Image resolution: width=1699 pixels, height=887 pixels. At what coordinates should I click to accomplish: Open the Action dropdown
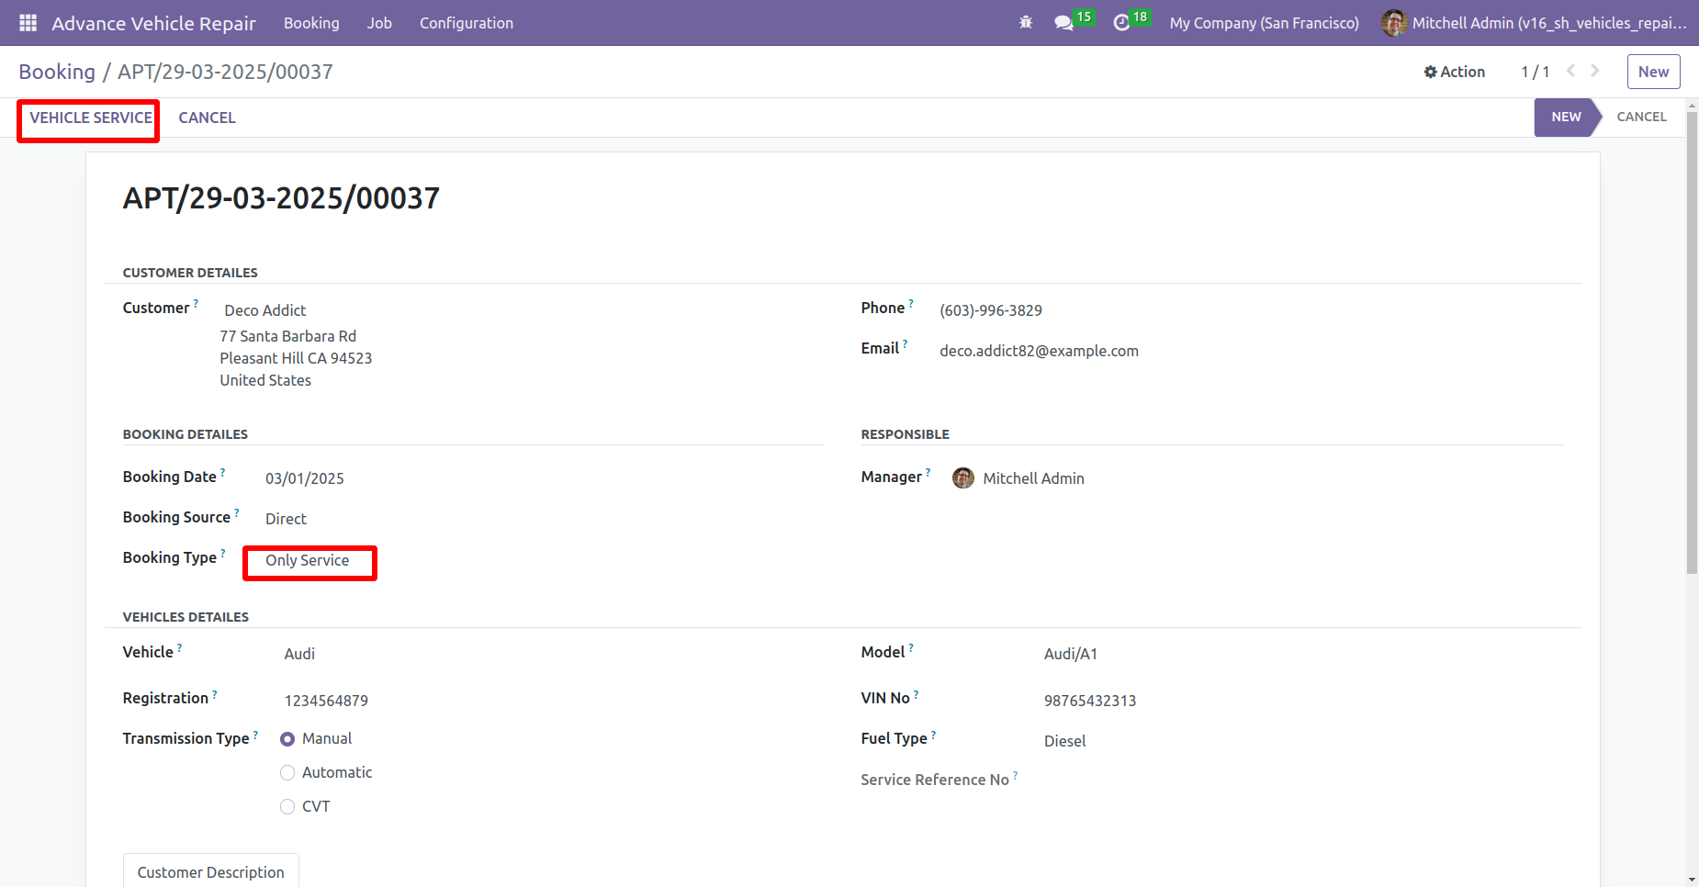[1454, 72]
